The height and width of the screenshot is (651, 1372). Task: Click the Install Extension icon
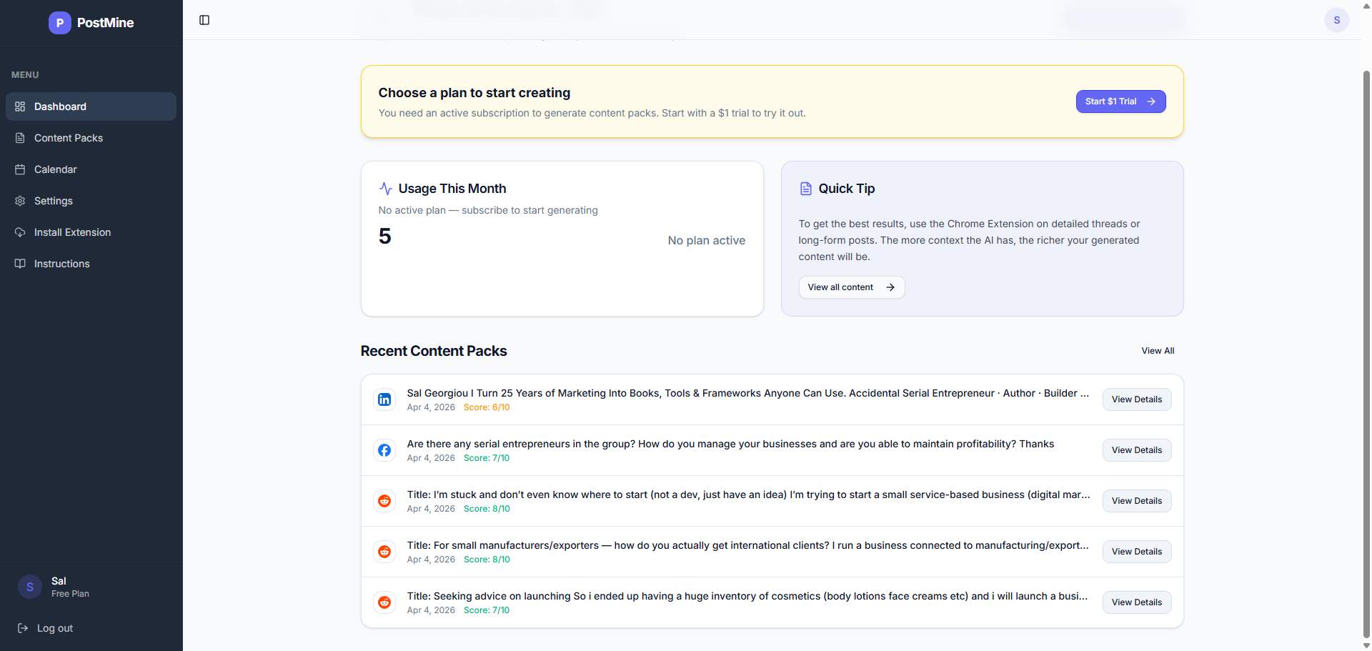point(19,232)
